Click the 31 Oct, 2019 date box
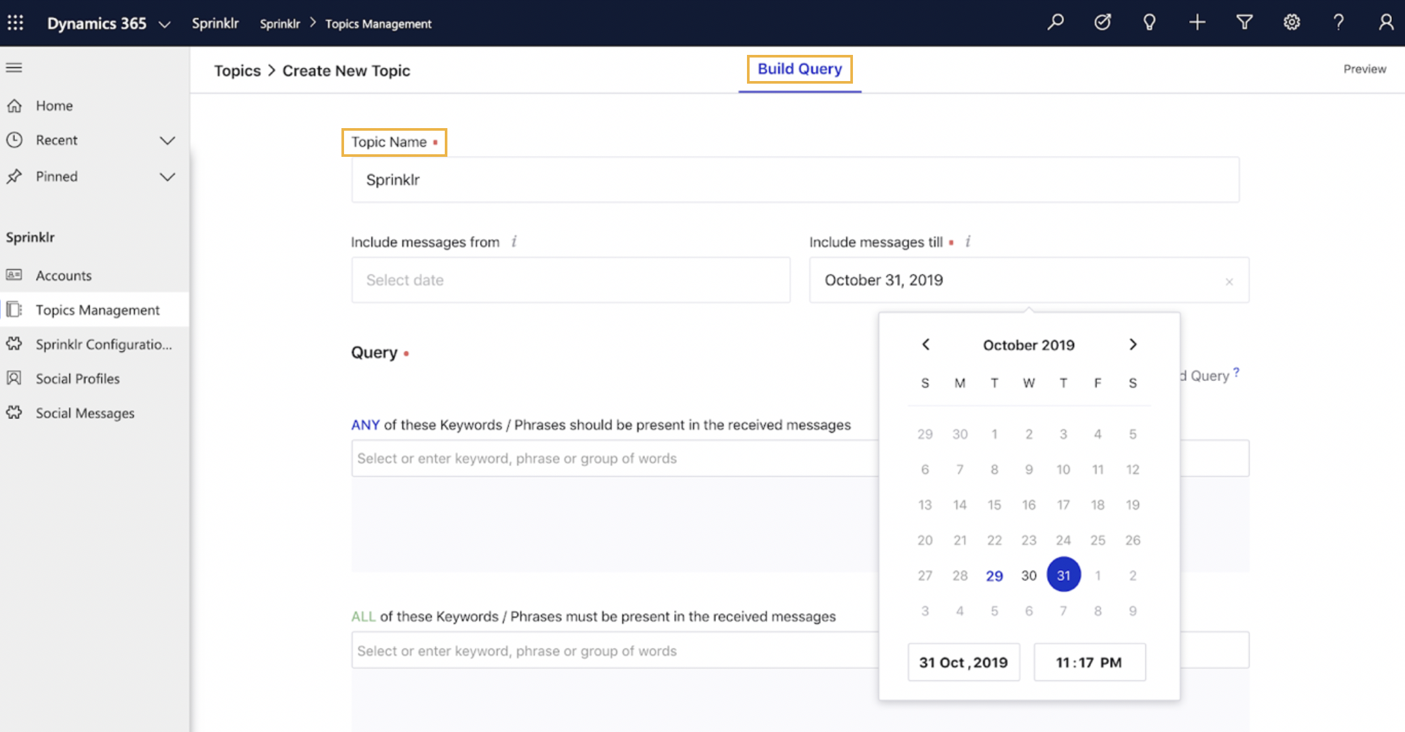 click(963, 662)
